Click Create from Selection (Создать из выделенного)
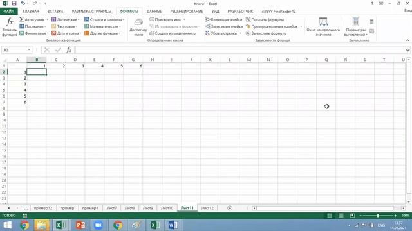The width and height of the screenshot is (412, 231). 173,33
